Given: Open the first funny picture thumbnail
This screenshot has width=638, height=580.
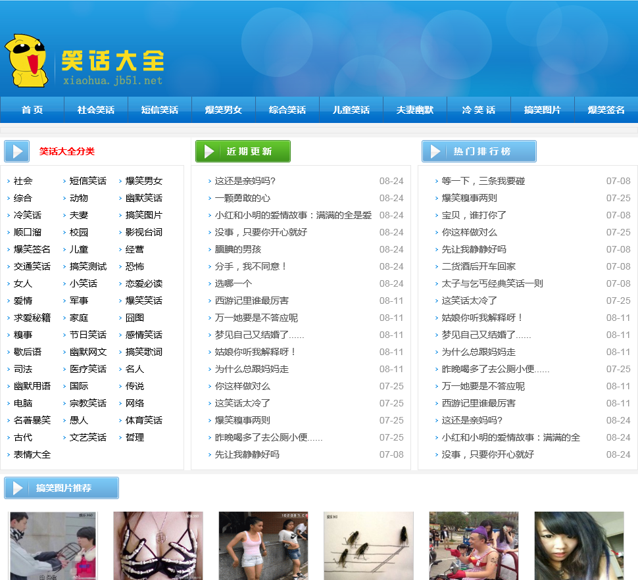Looking at the screenshot, I should (x=53, y=546).
